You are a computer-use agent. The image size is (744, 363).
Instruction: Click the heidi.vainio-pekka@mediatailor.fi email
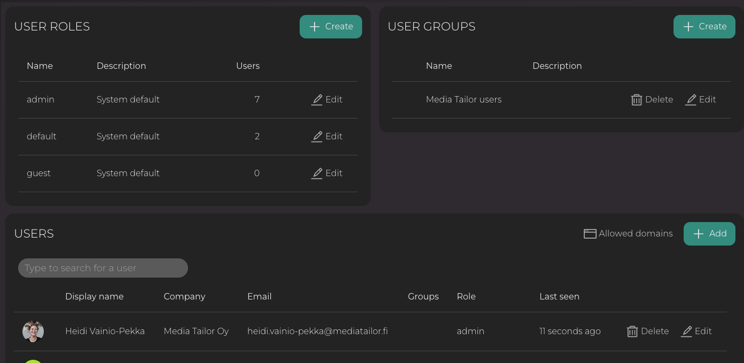[x=317, y=332]
